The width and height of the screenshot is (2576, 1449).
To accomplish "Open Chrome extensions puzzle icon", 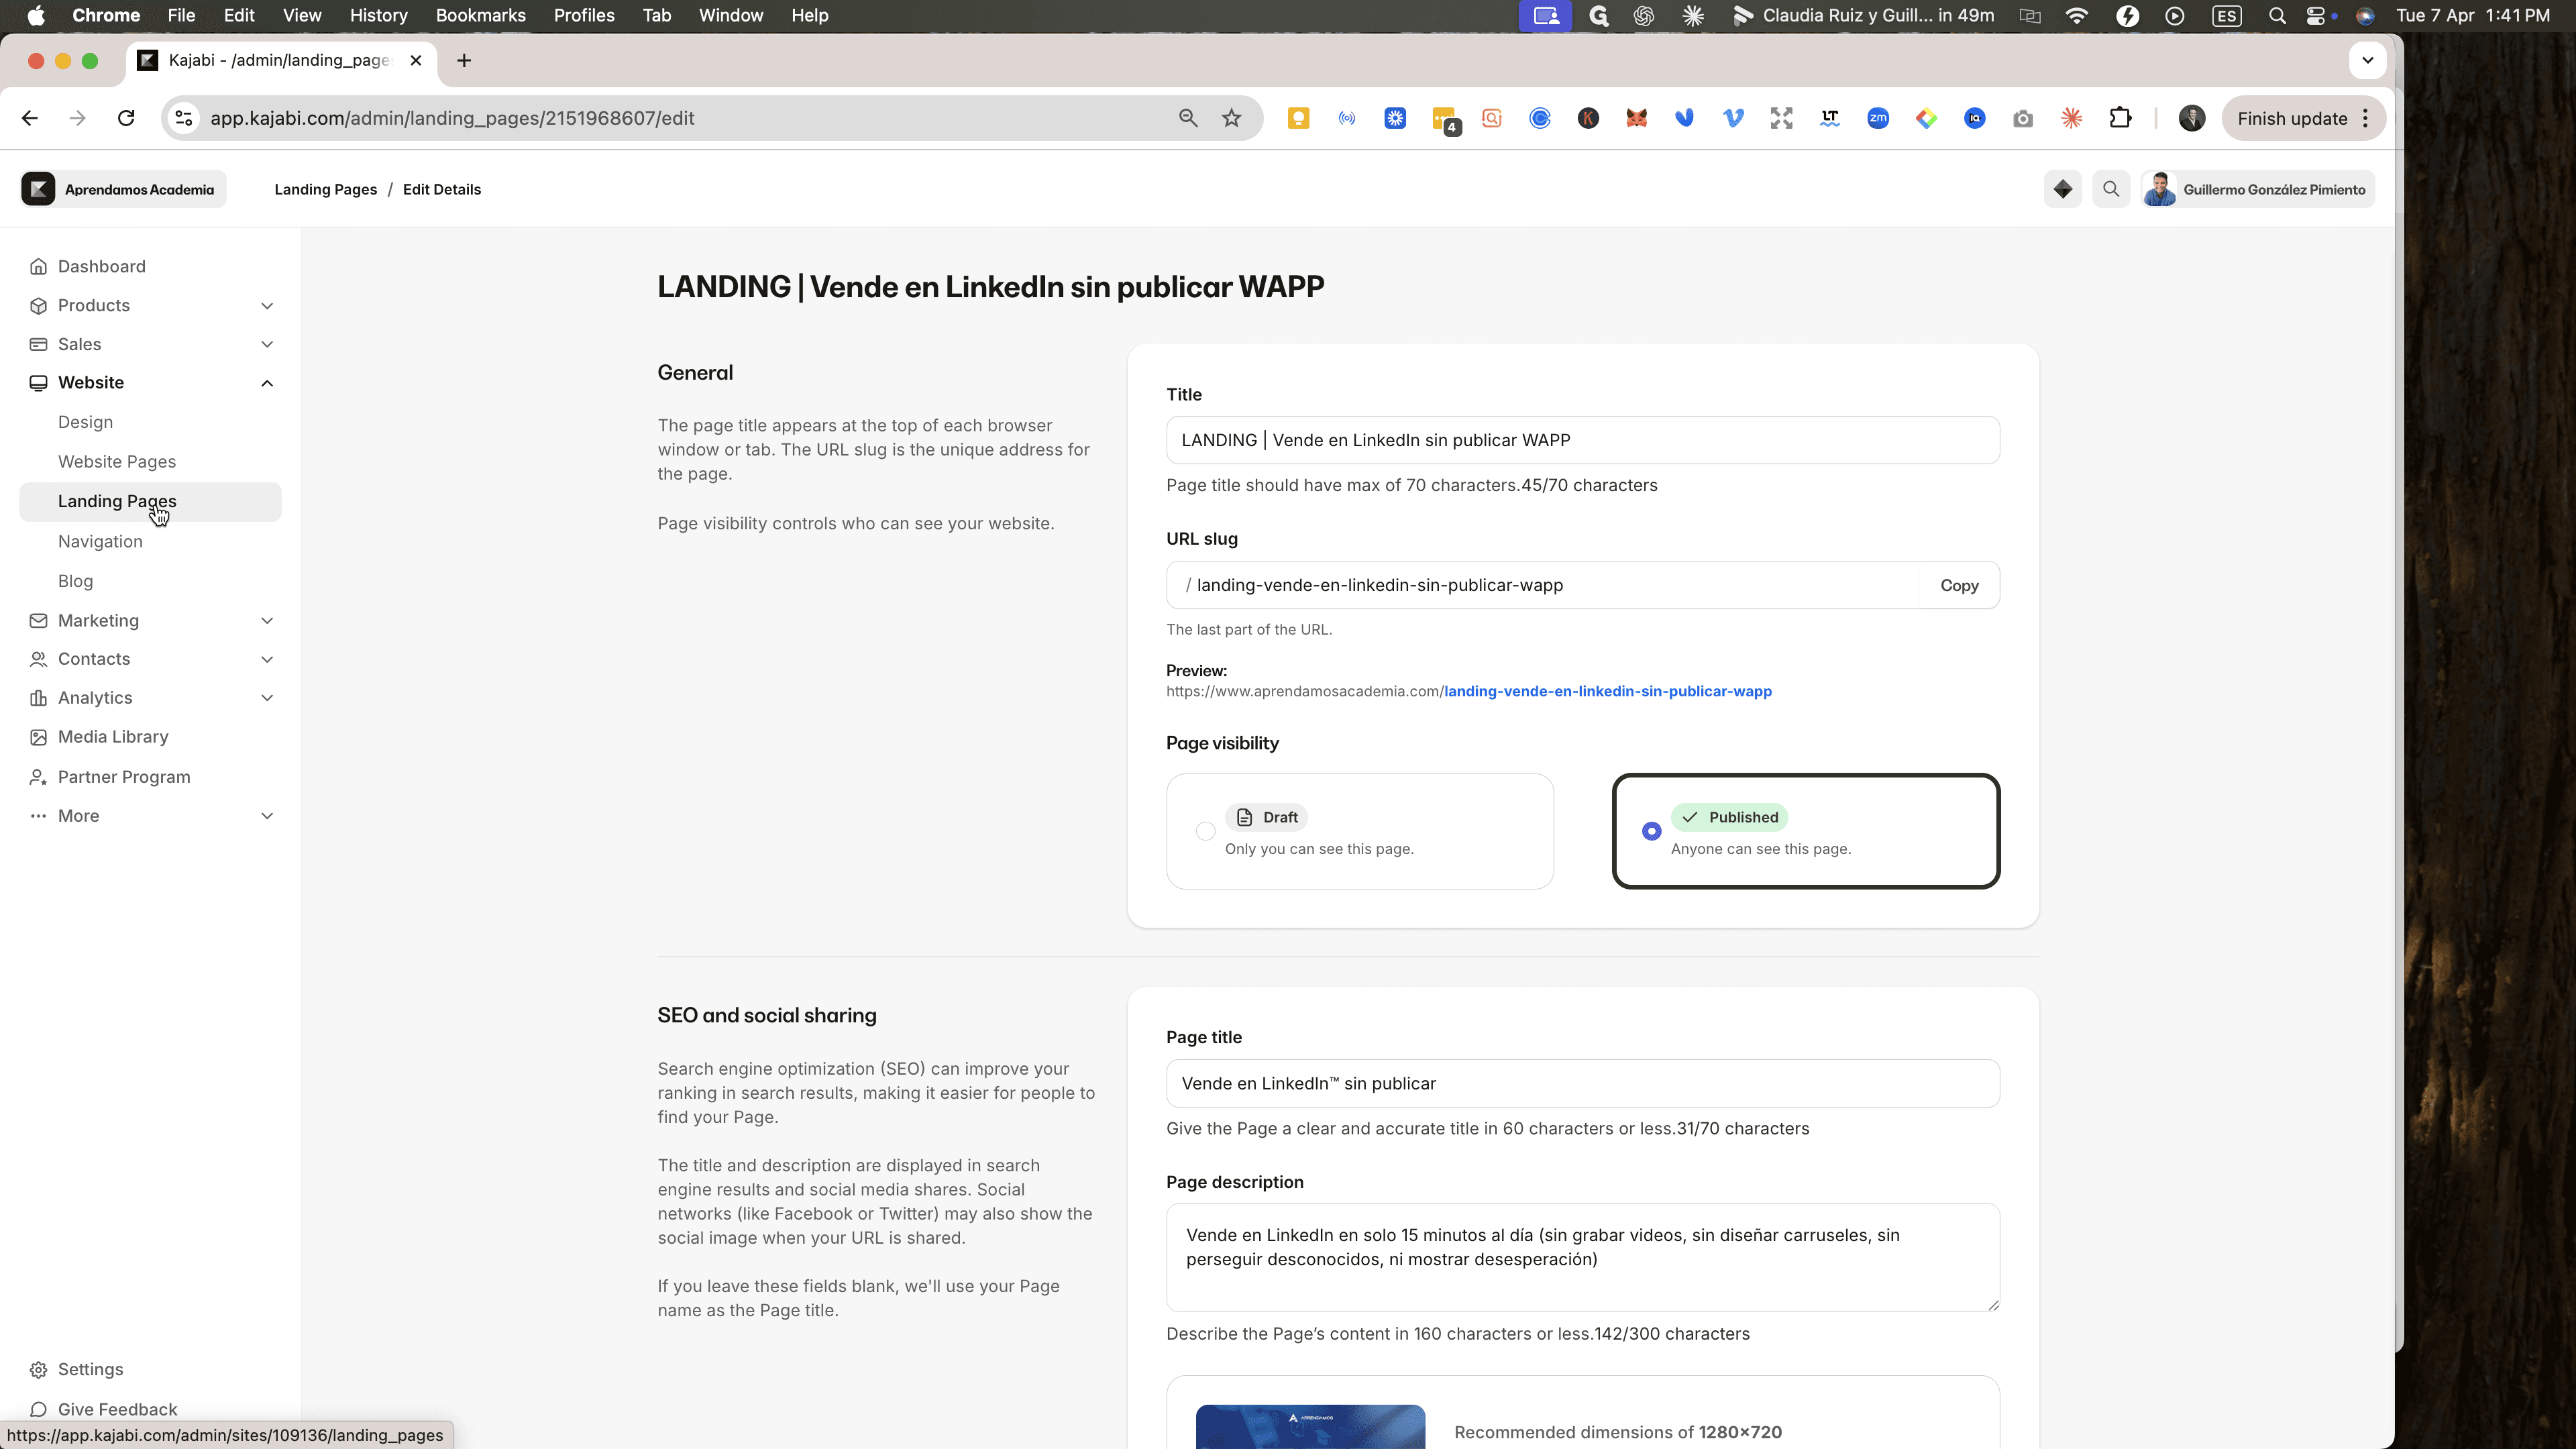I will tap(2120, 118).
